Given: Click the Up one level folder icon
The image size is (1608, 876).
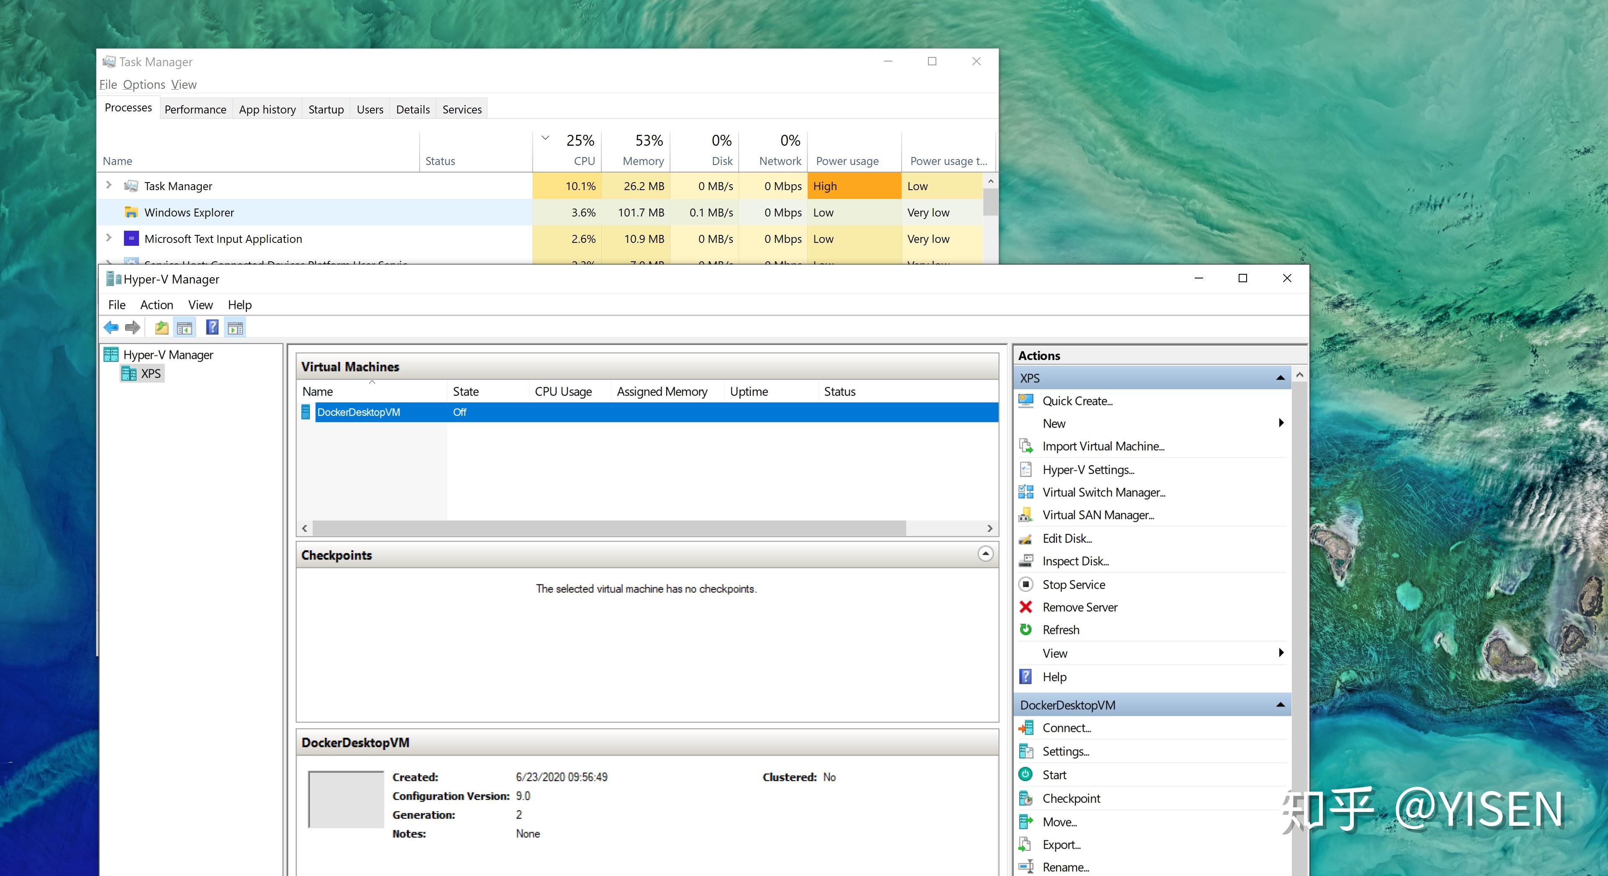Looking at the screenshot, I should pos(162,327).
